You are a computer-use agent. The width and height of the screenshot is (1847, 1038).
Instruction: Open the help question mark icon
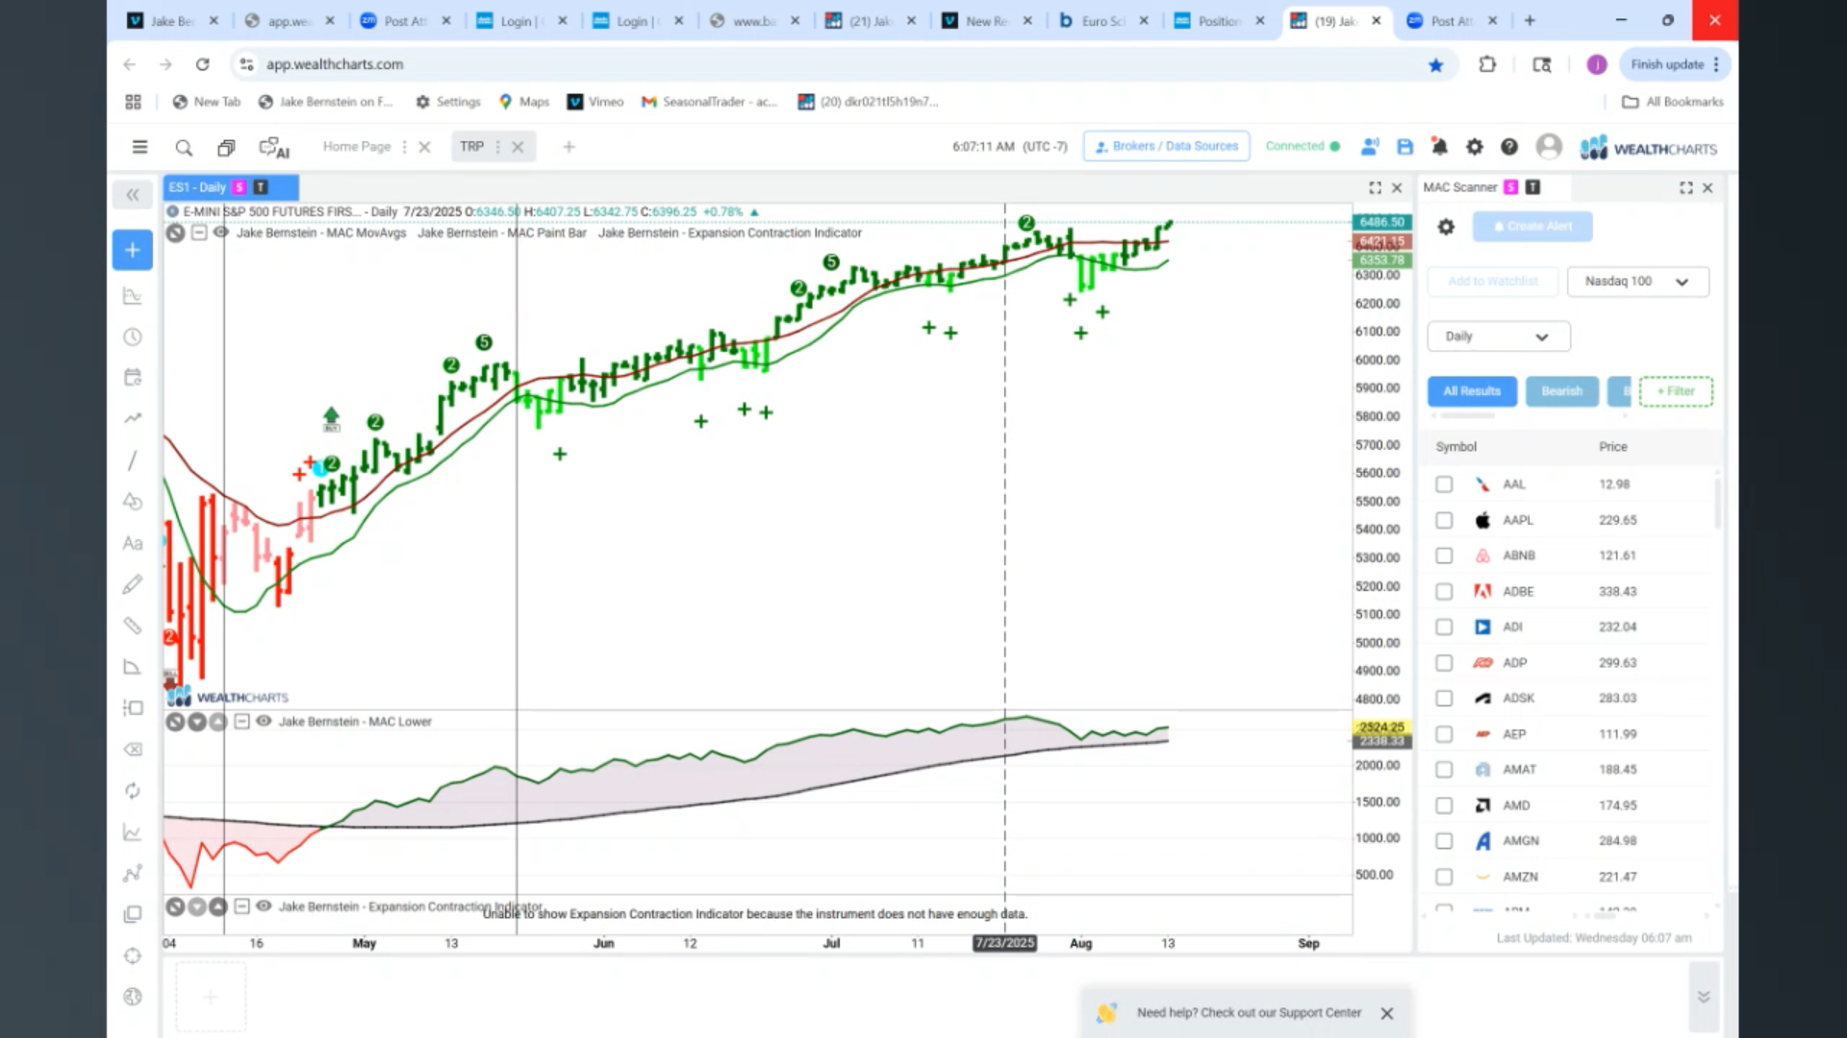(x=1509, y=147)
